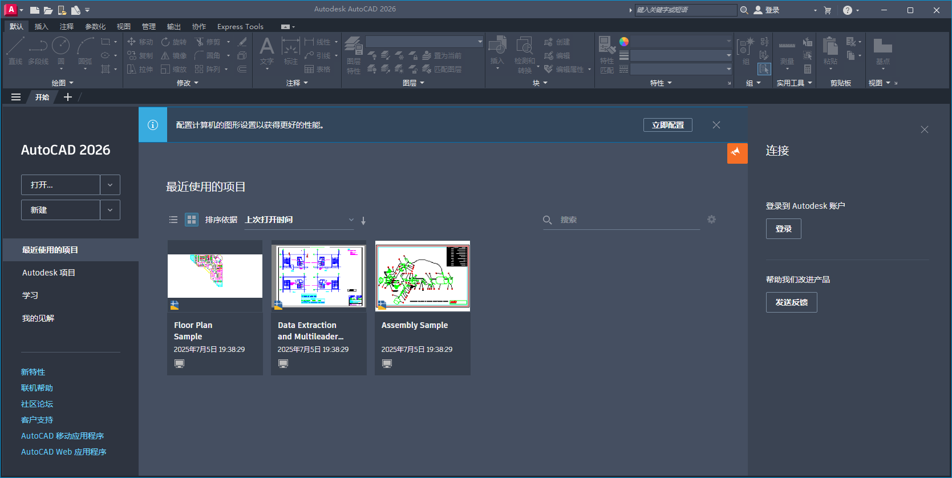This screenshot has width=952, height=478.
Task: Expand the Open (打开) dropdown arrow
Action: tap(110, 185)
